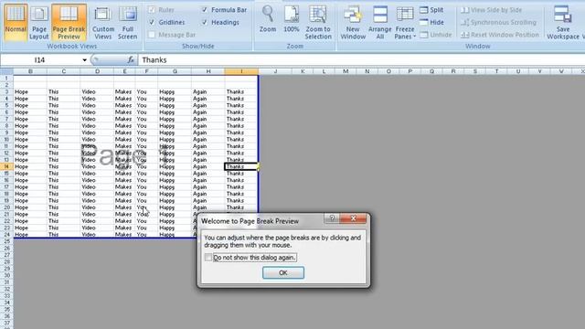Image resolution: width=585 pixels, height=329 pixels.
Task: Select row 14 header
Action: [6, 166]
